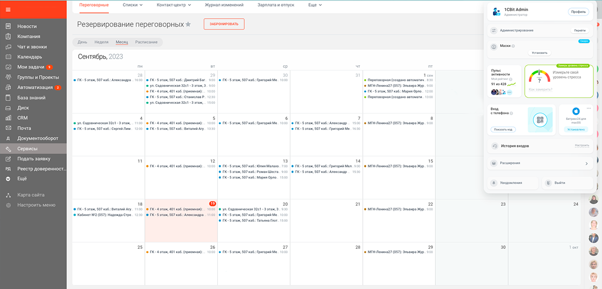Open the Еще dropdown in the top menu
The height and width of the screenshot is (289, 602).
point(315,5)
